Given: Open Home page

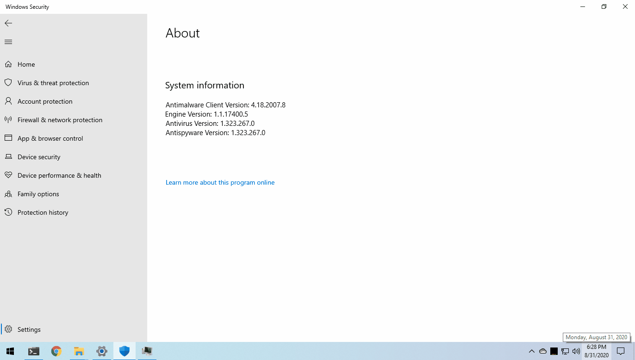Looking at the screenshot, I should [x=74, y=64].
